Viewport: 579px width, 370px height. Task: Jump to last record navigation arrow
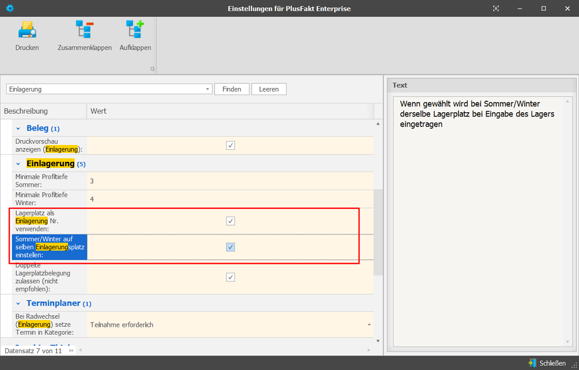click(x=71, y=350)
